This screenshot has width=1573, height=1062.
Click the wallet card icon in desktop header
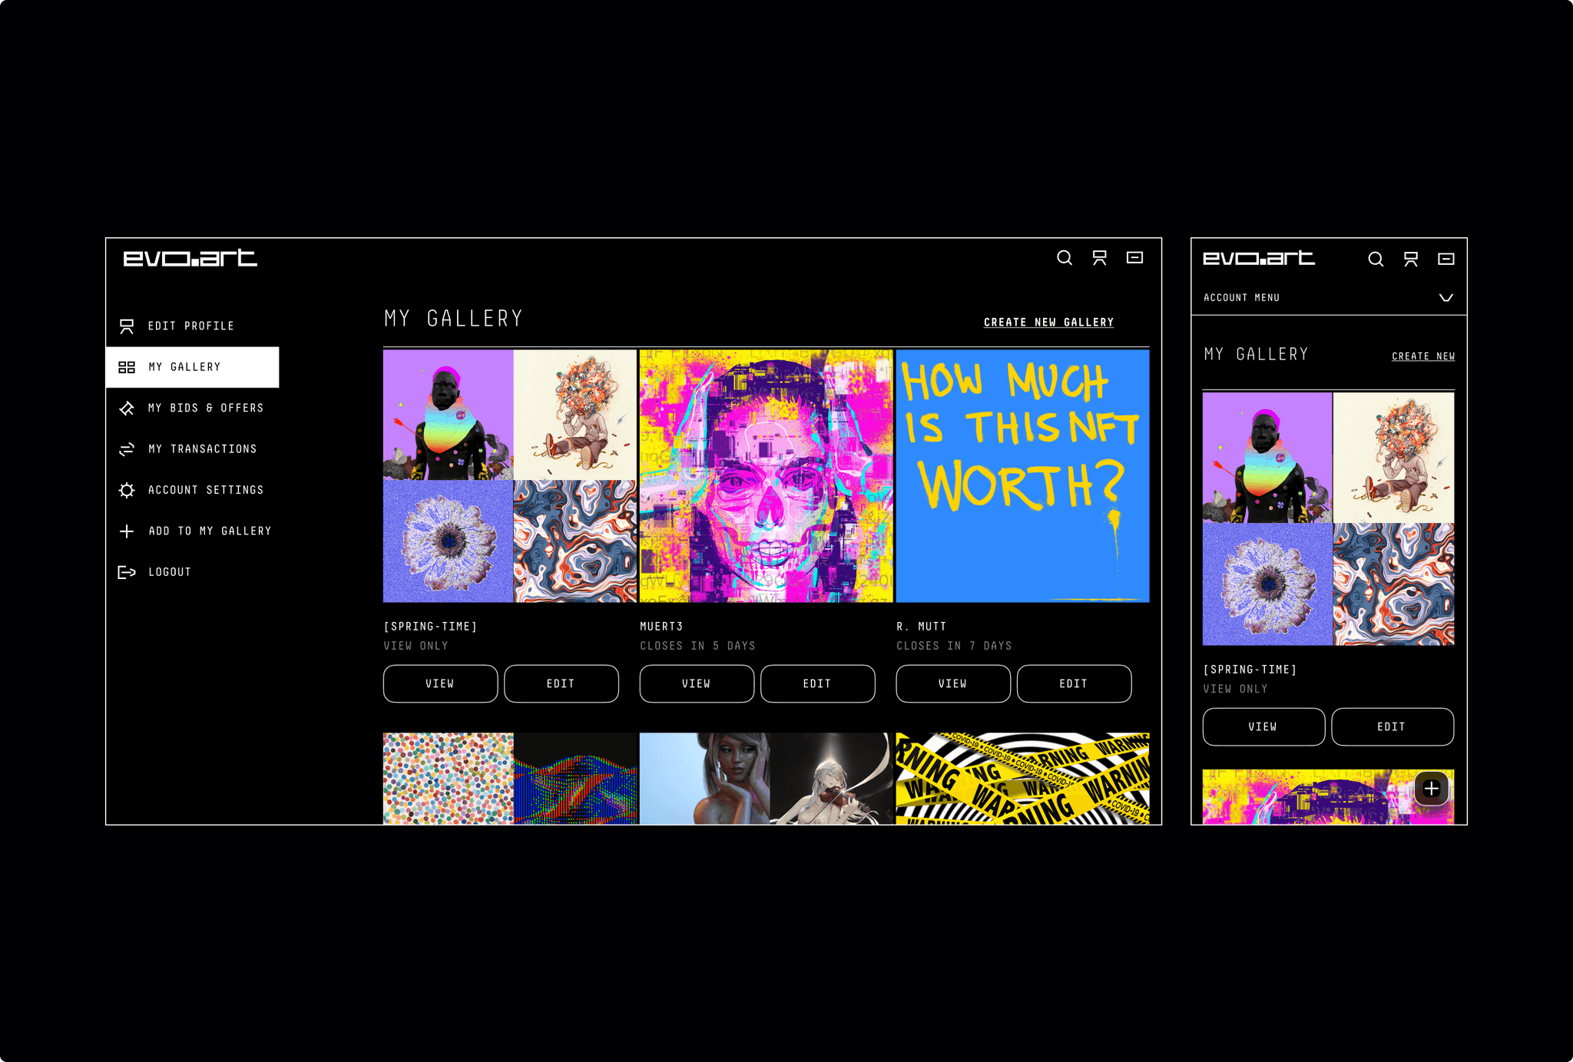1134,257
